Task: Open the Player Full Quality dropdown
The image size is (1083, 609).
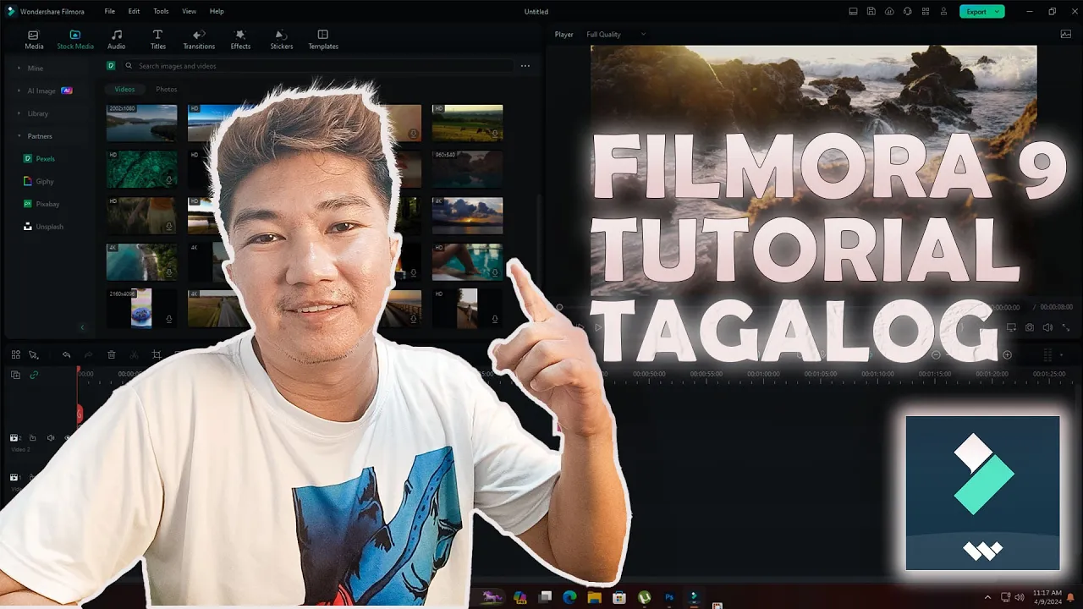Action: 616,35
